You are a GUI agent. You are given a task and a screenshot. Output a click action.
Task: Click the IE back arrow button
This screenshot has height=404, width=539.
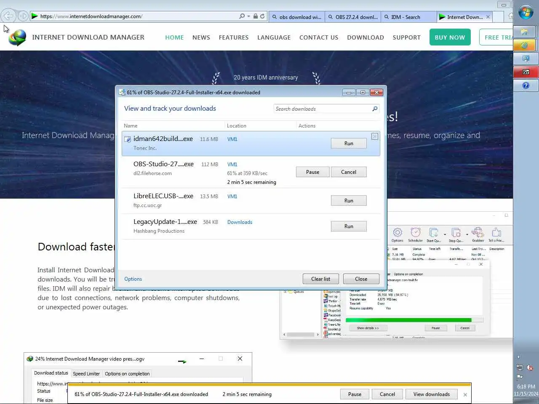(8, 16)
